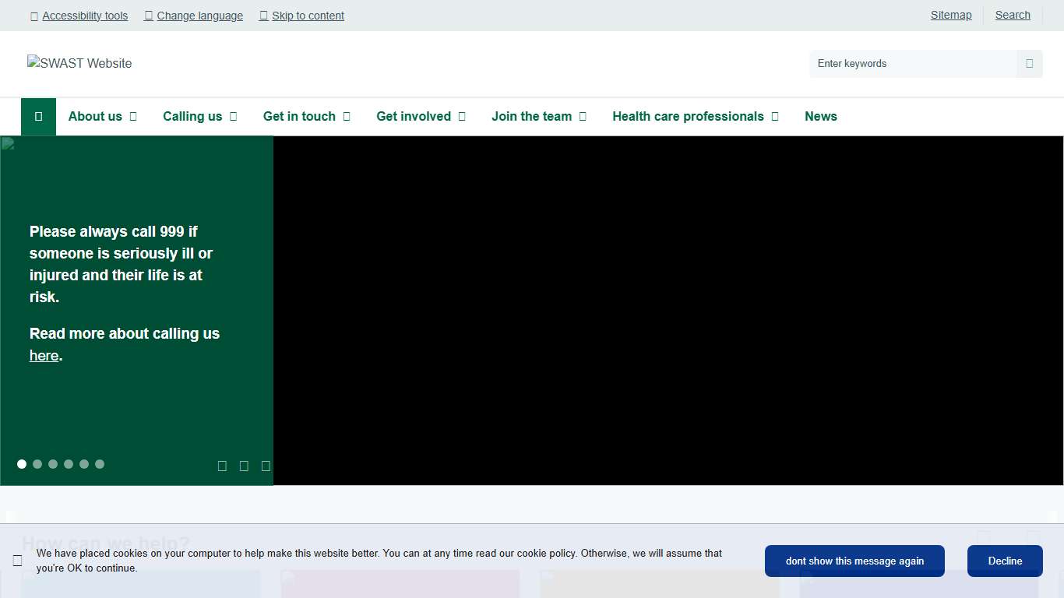Screen dimensions: 1064x598
Task: Open Accessibility tools in the top bar
Action: coord(84,16)
